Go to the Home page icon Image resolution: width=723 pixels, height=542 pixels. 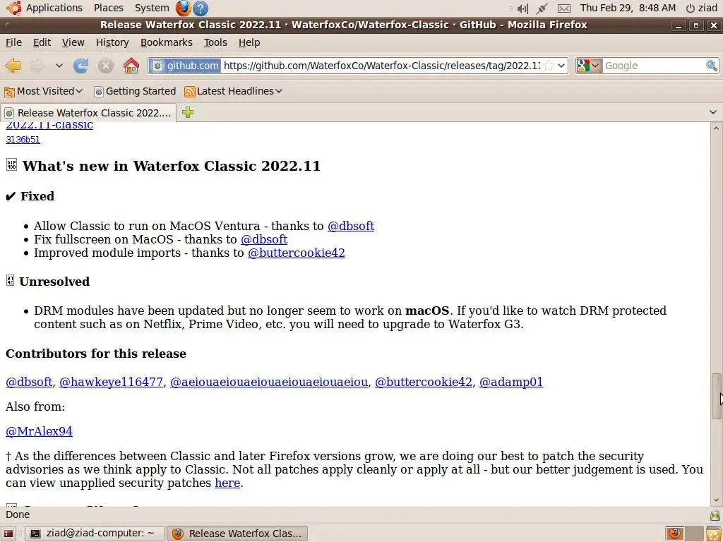click(131, 66)
